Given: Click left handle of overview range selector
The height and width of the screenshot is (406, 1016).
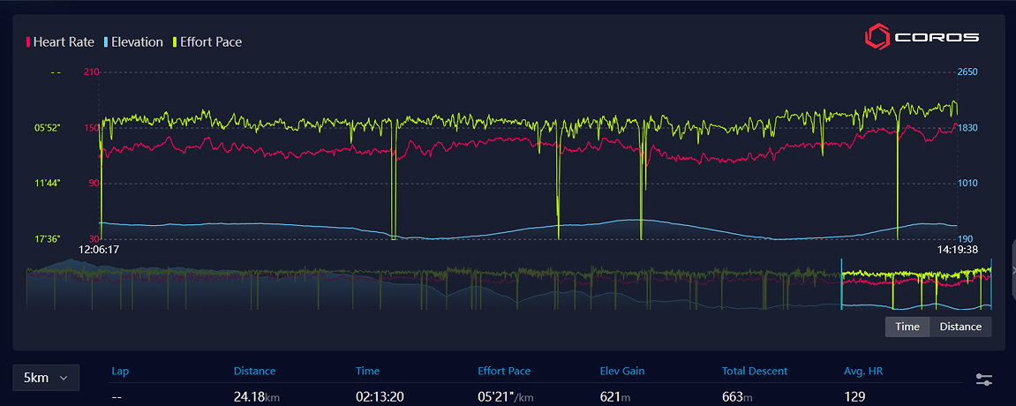Looking at the screenshot, I should [841, 283].
